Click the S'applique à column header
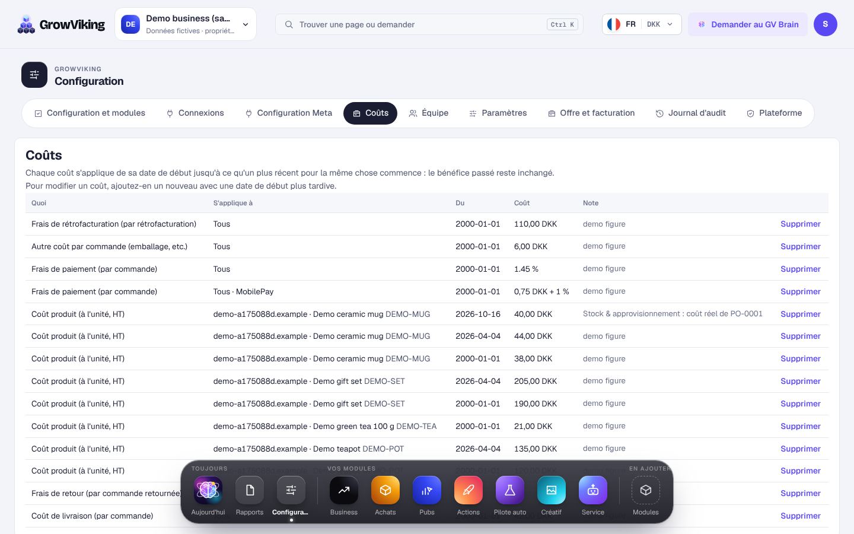The height and width of the screenshot is (534, 854). (x=233, y=203)
